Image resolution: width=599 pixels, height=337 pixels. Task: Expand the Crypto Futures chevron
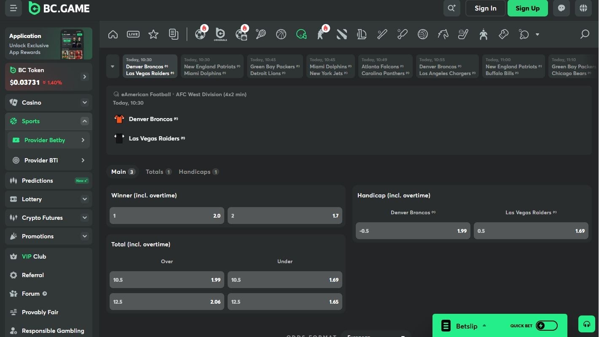[x=85, y=218]
